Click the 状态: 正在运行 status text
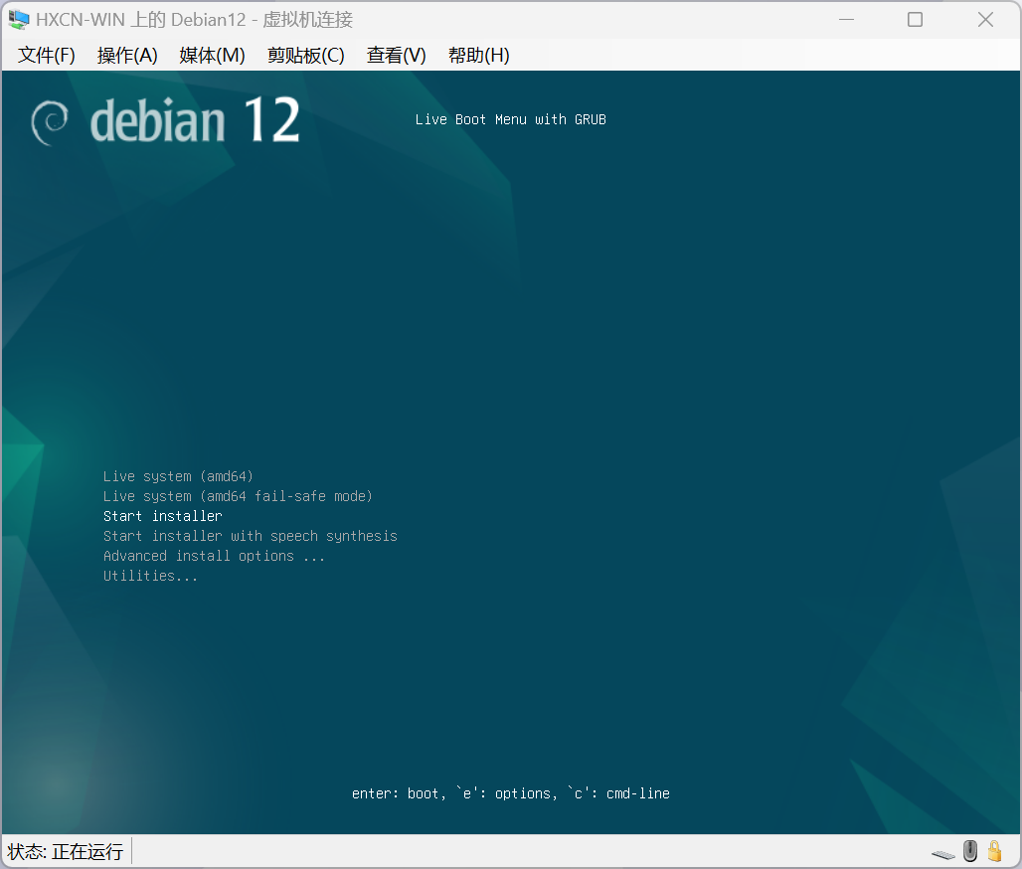Viewport: 1022px width, 869px height. 66,851
